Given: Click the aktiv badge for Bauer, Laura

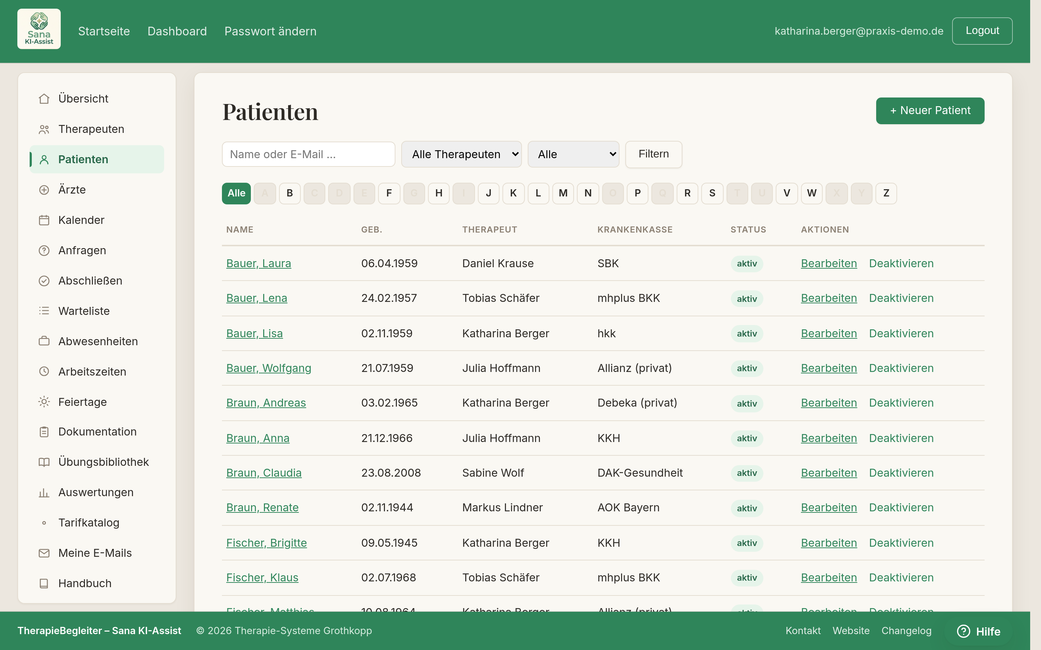Looking at the screenshot, I should coord(747,264).
